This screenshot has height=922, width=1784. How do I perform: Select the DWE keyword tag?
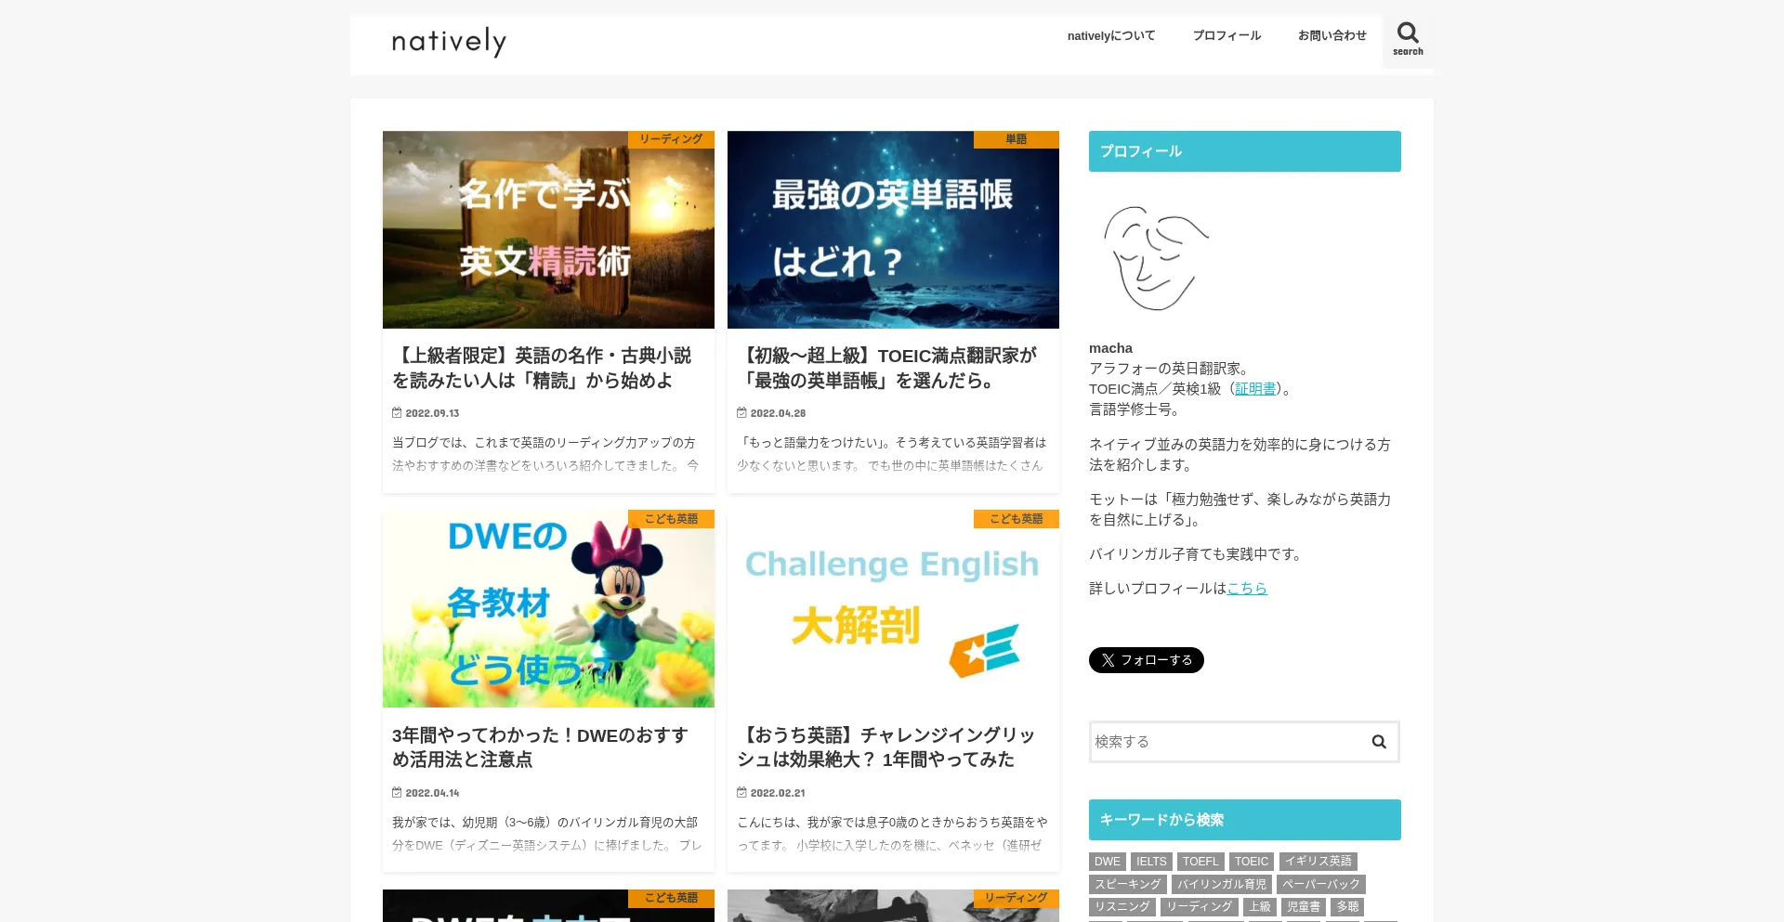pyautogui.click(x=1108, y=862)
